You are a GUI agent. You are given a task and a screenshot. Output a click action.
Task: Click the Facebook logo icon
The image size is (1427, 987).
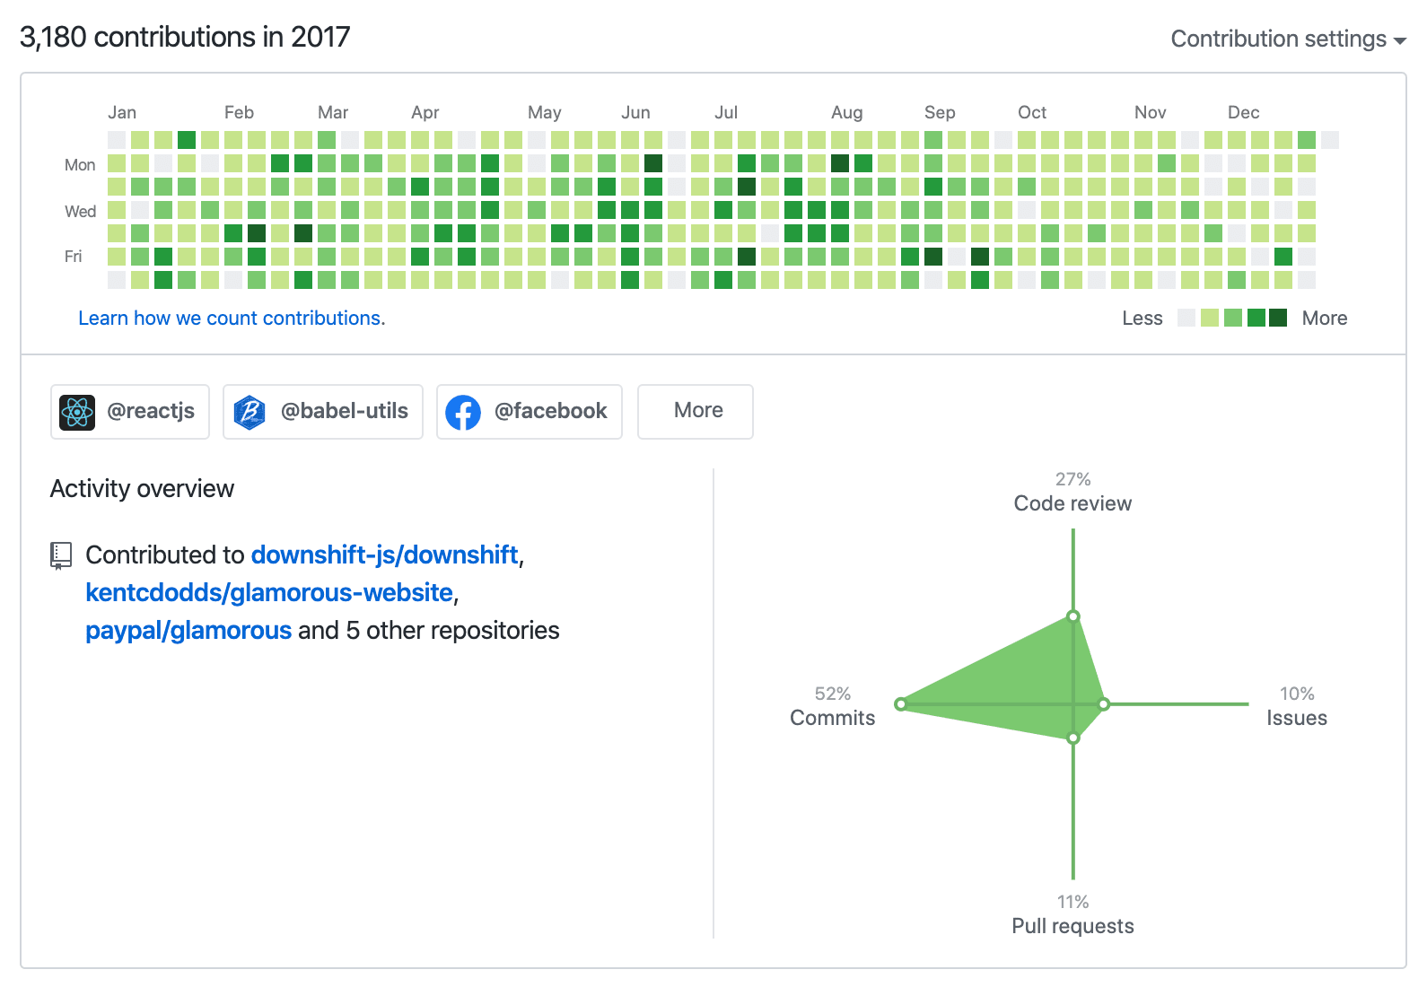pyautogui.click(x=464, y=412)
